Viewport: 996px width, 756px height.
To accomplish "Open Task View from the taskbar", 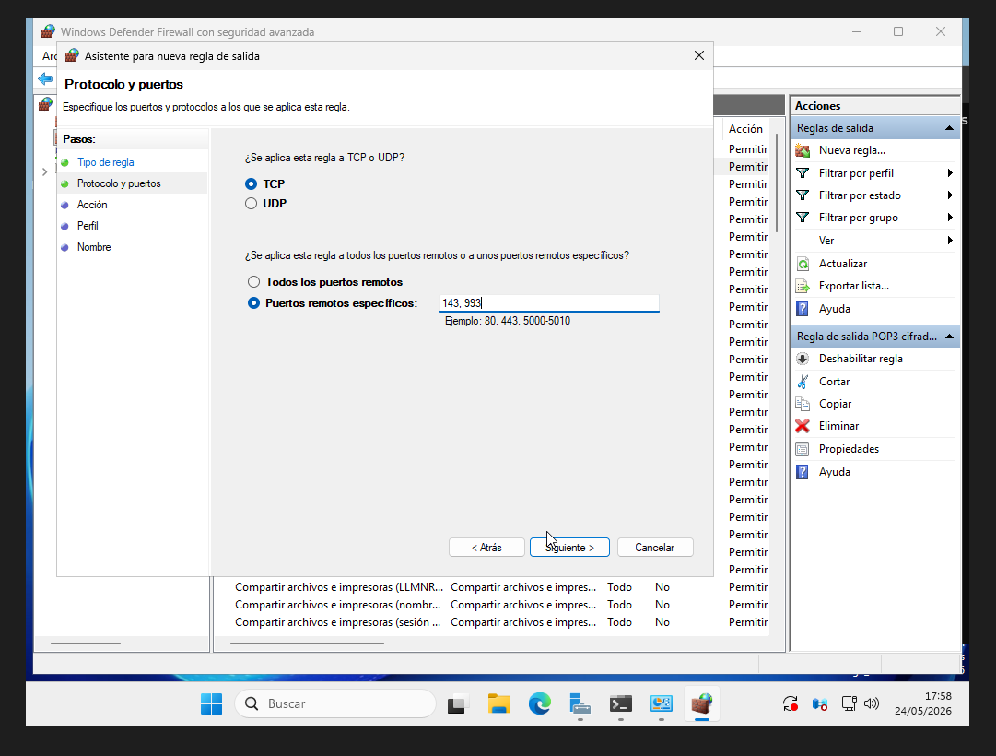I will [x=457, y=703].
